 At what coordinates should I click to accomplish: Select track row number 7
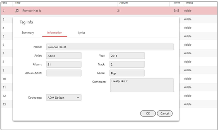pos(4,53)
